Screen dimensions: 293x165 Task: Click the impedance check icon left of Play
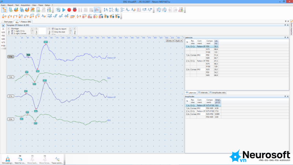coord(58,10)
